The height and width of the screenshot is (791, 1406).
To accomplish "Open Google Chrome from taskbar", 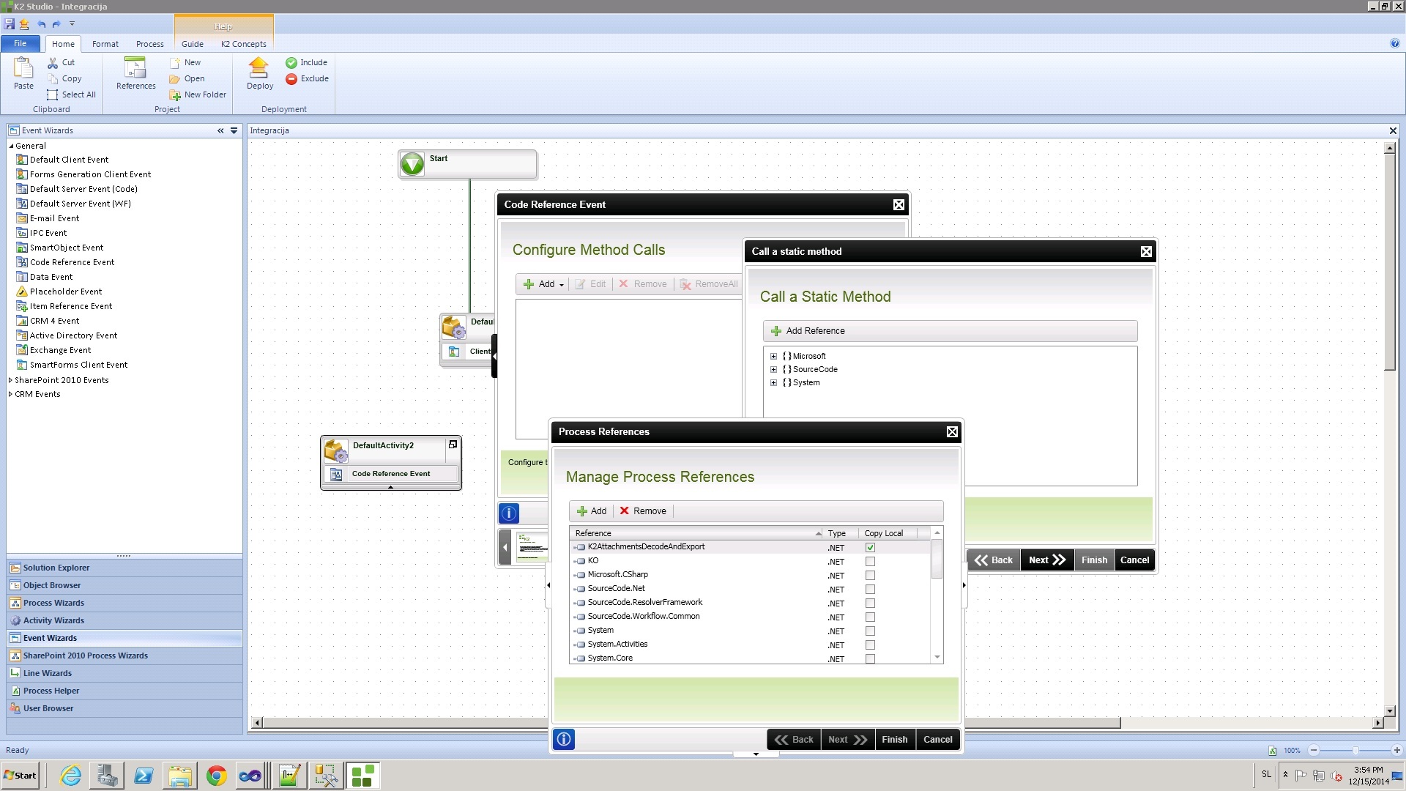I will point(216,776).
